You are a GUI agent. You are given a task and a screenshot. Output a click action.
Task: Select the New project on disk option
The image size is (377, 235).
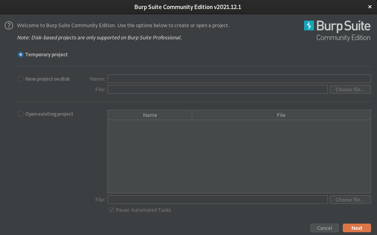20,79
